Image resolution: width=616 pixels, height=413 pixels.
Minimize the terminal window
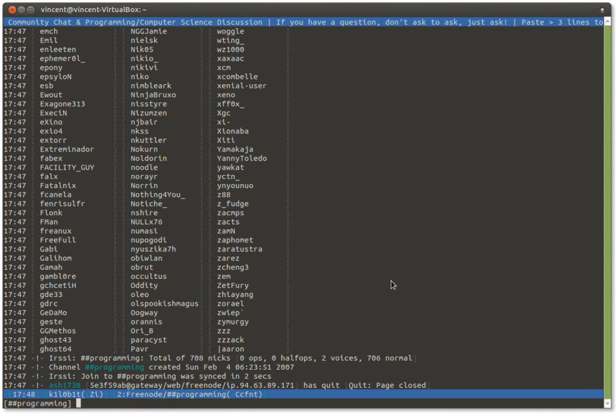[22, 10]
